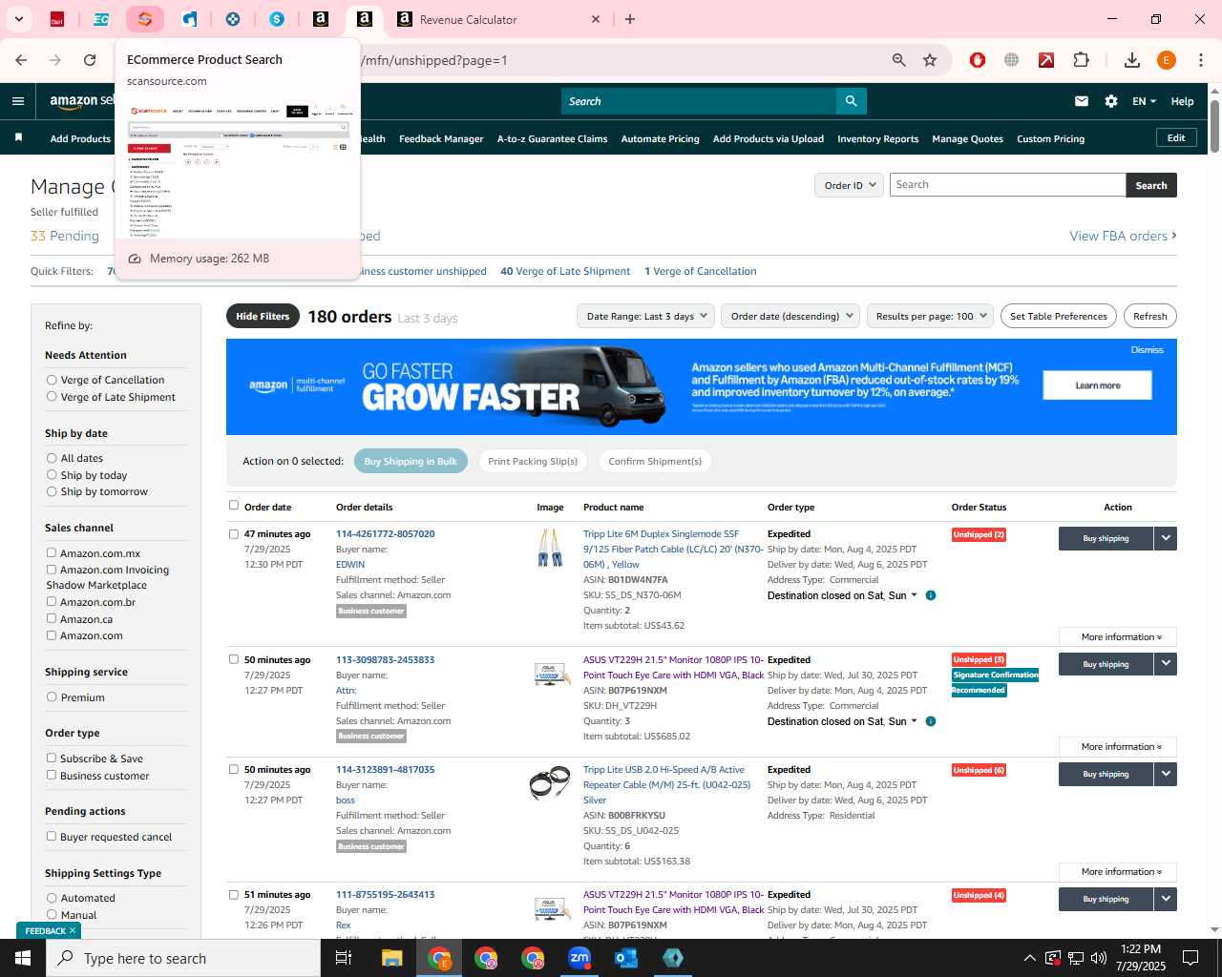This screenshot has height=977, width=1222.
Task: Select order 114-4261772-8057020 checkbox
Action: [233, 534]
